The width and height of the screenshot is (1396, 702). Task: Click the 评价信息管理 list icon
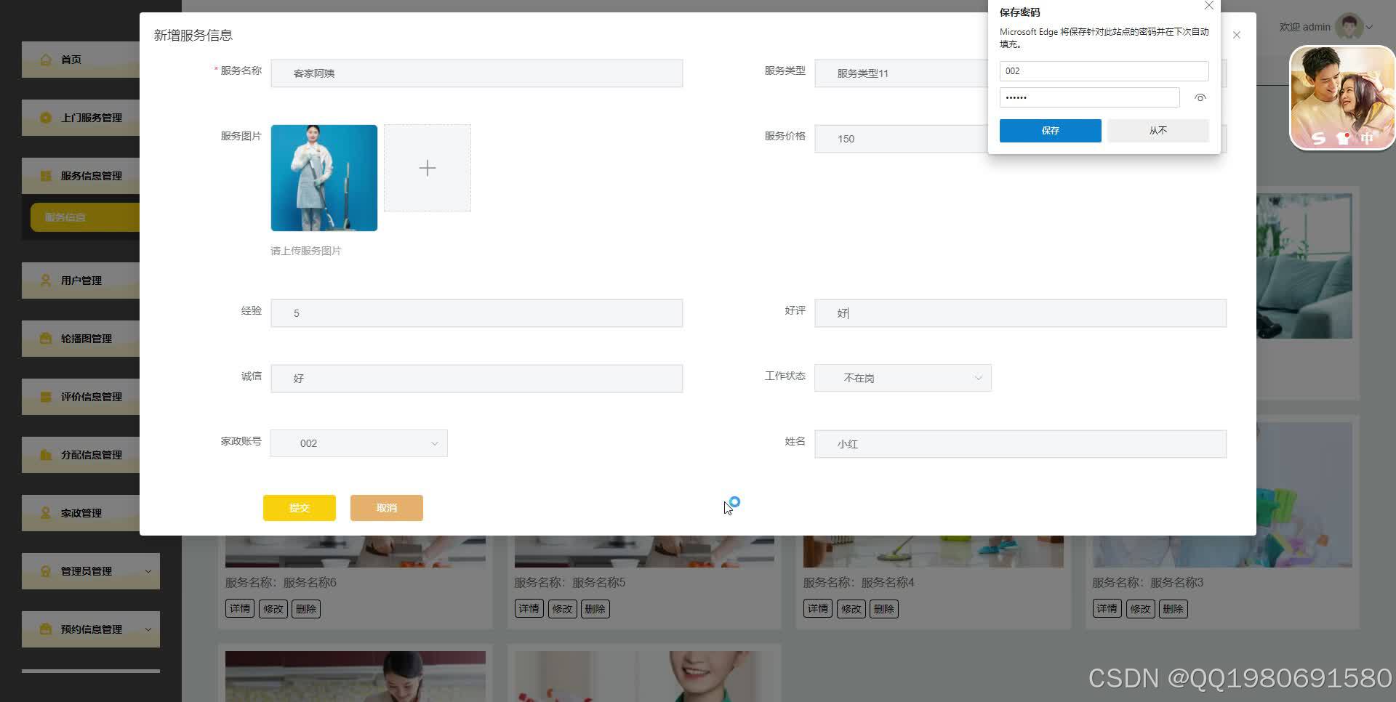tap(45, 396)
